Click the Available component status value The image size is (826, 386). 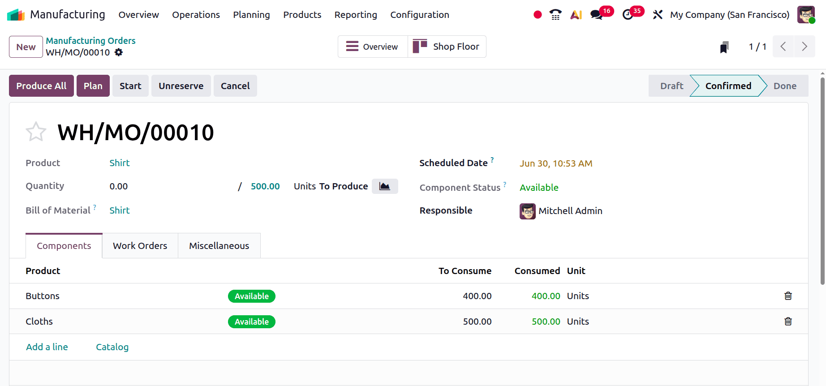(539, 188)
